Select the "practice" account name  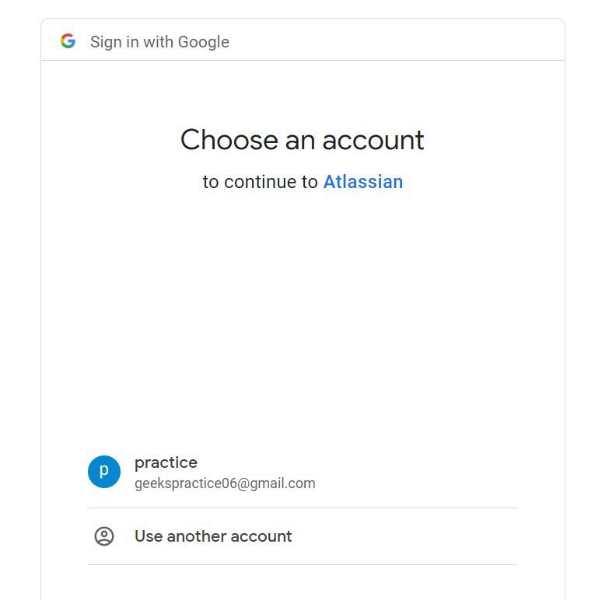click(x=166, y=462)
